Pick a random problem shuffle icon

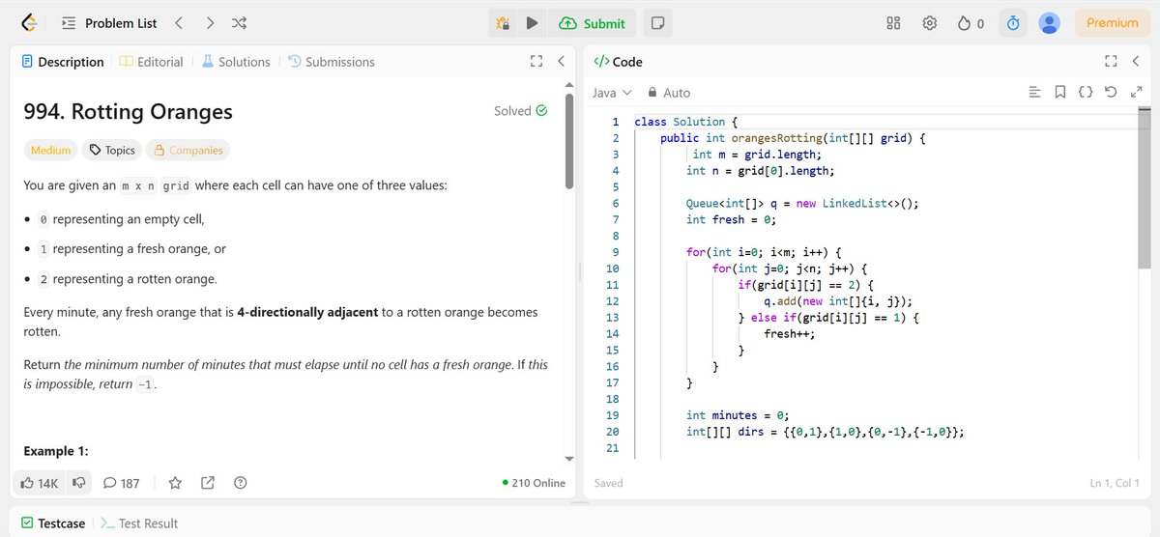pos(240,23)
